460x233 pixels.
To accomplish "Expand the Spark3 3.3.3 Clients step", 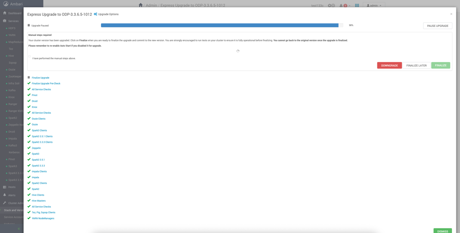I will (42, 142).
